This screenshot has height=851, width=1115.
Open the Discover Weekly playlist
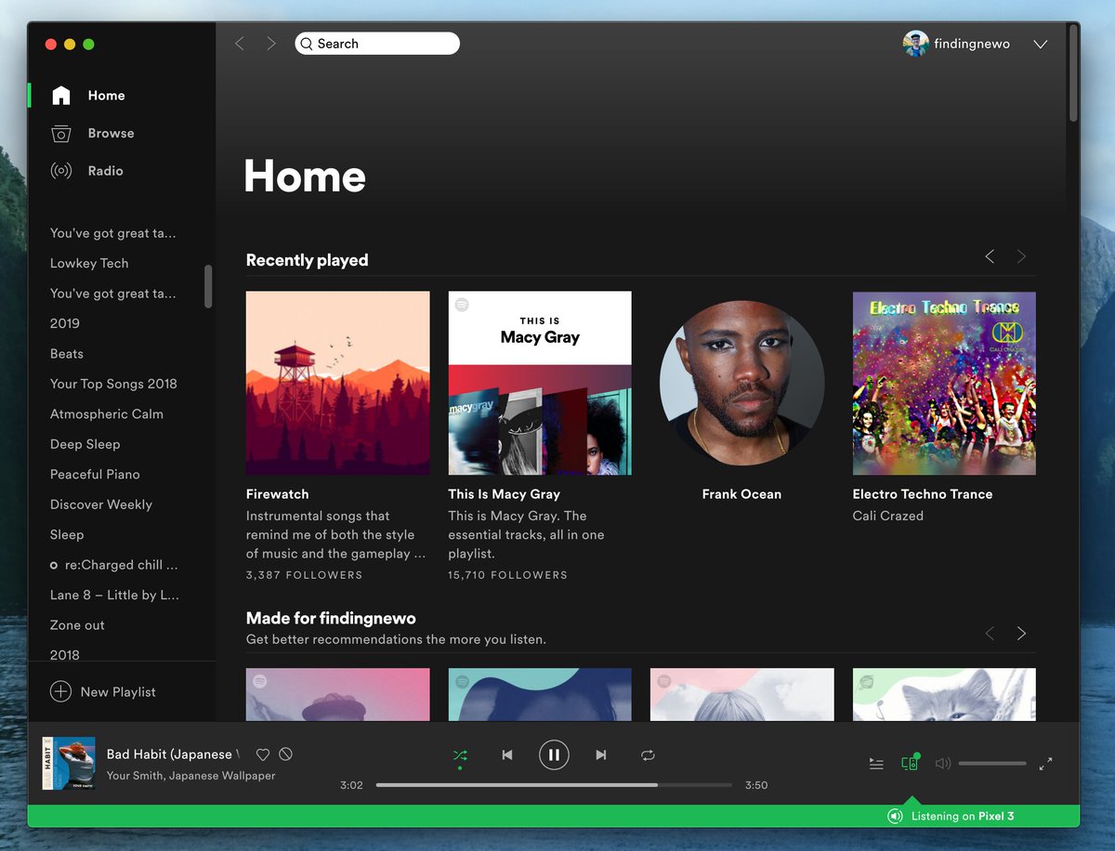(101, 504)
